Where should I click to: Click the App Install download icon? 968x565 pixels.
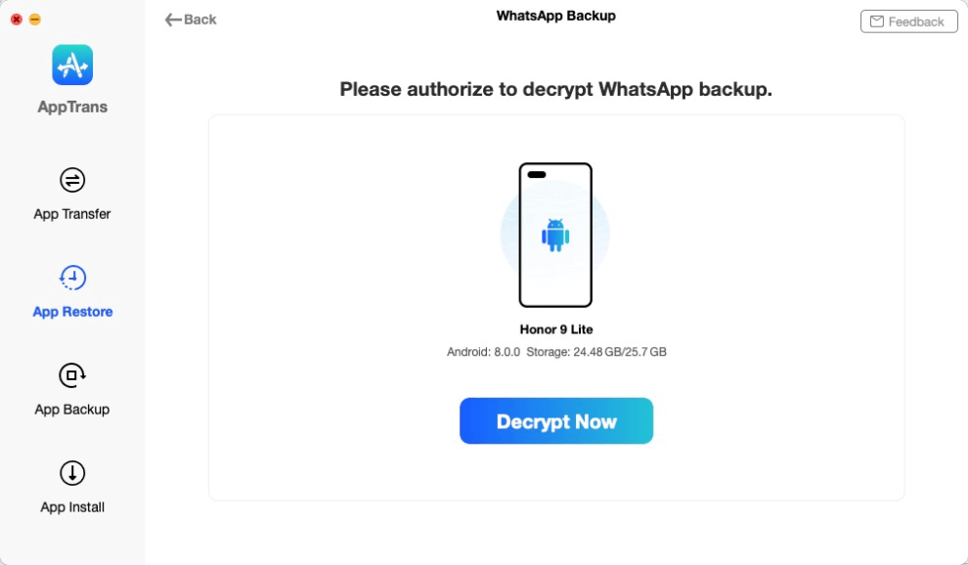72,473
